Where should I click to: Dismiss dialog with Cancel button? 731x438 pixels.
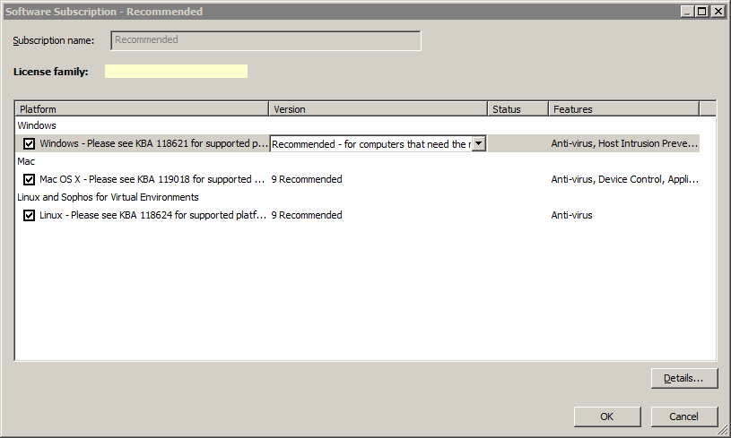[x=684, y=417]
